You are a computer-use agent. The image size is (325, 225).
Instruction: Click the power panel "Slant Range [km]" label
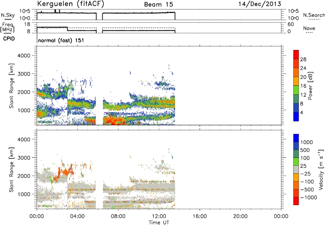coord(11,86)
